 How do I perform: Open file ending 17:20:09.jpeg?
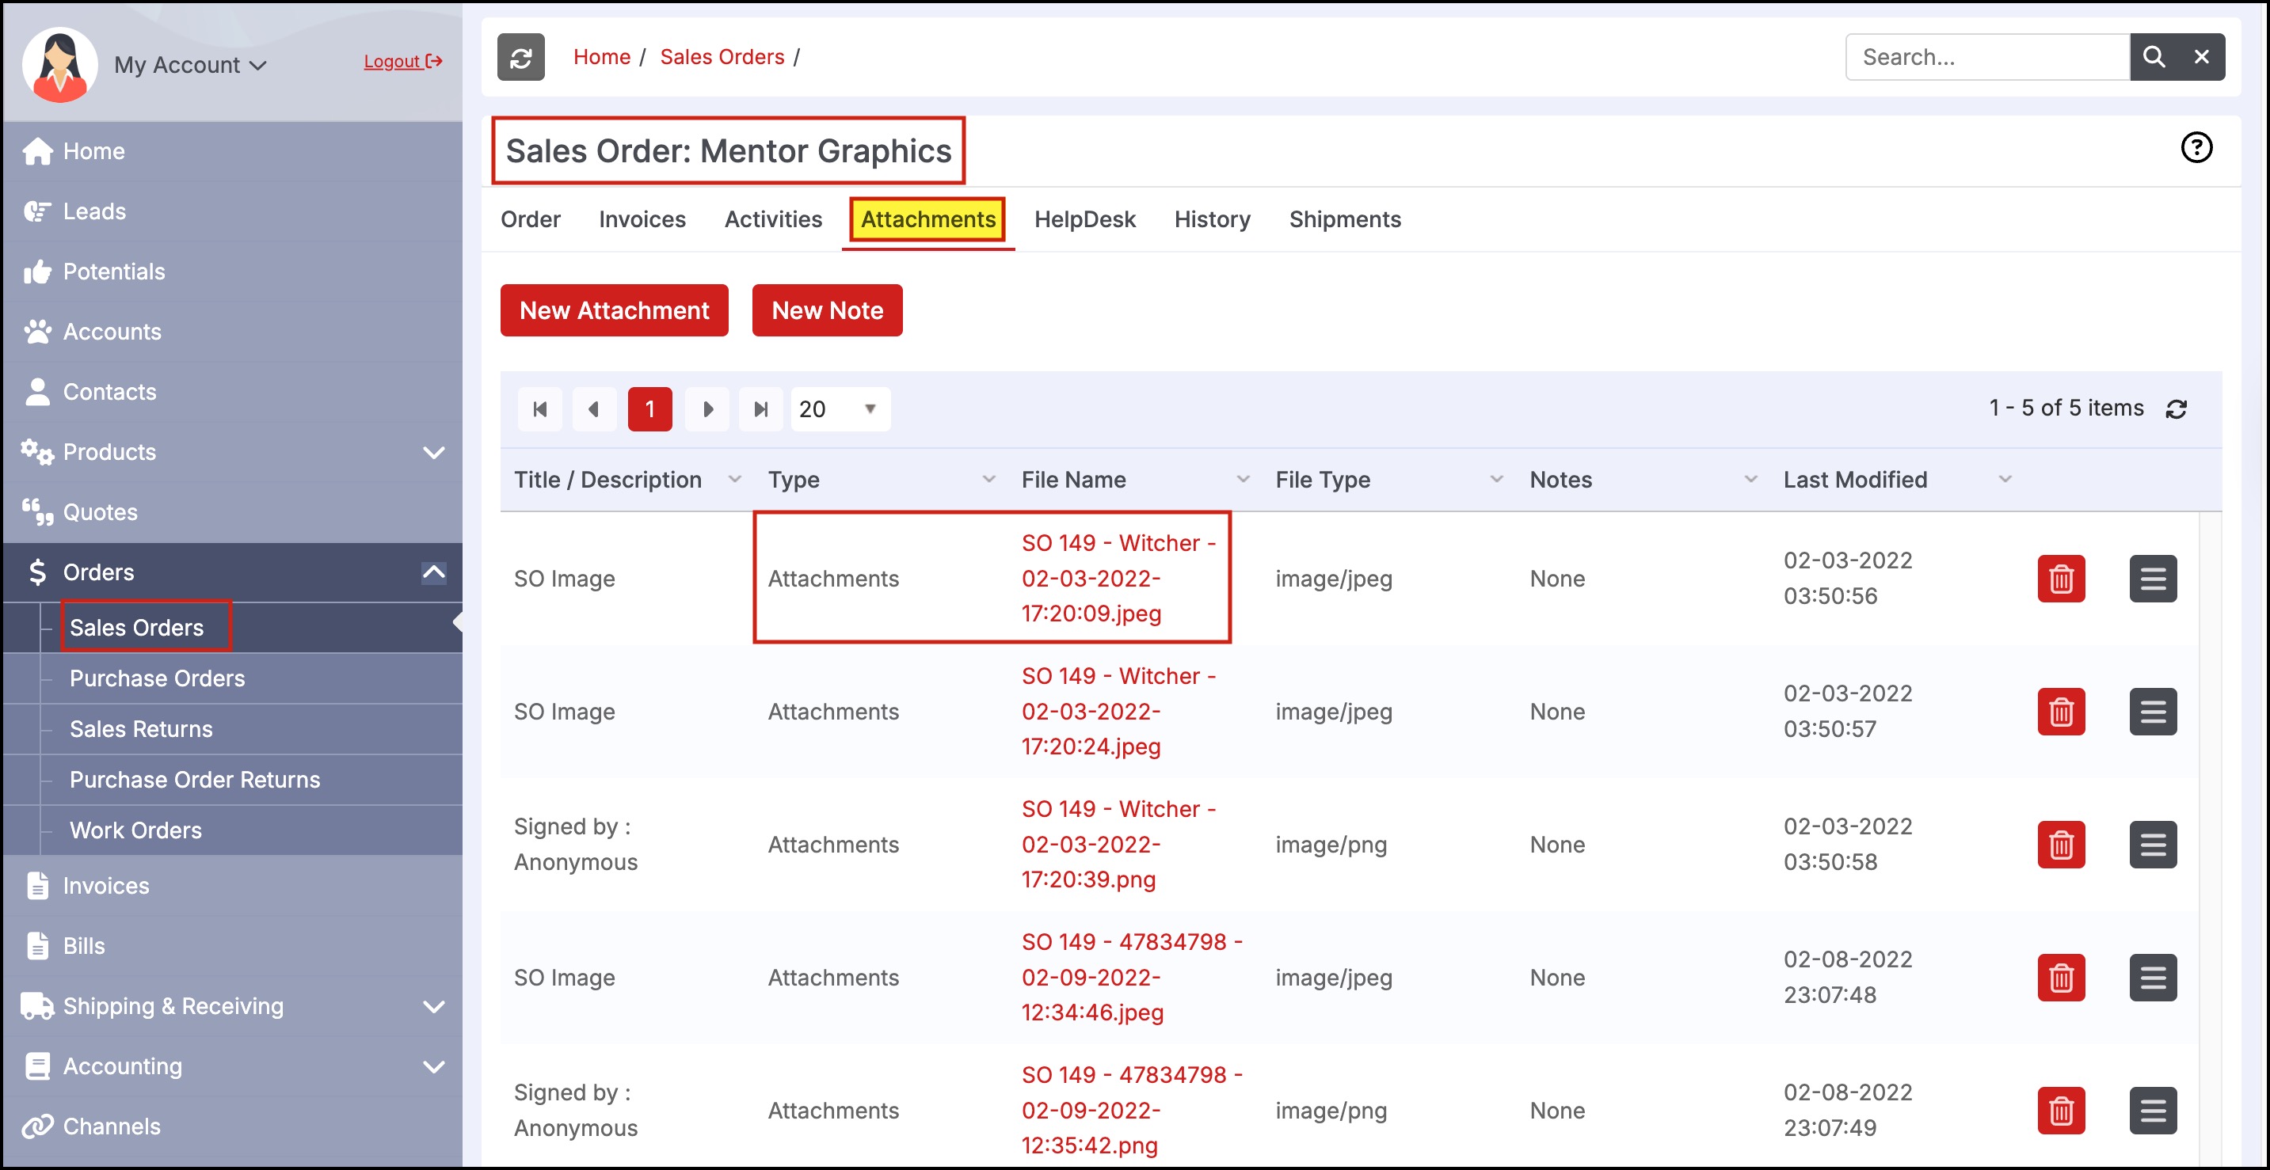pyautogui.click(x=1119, y=579)
